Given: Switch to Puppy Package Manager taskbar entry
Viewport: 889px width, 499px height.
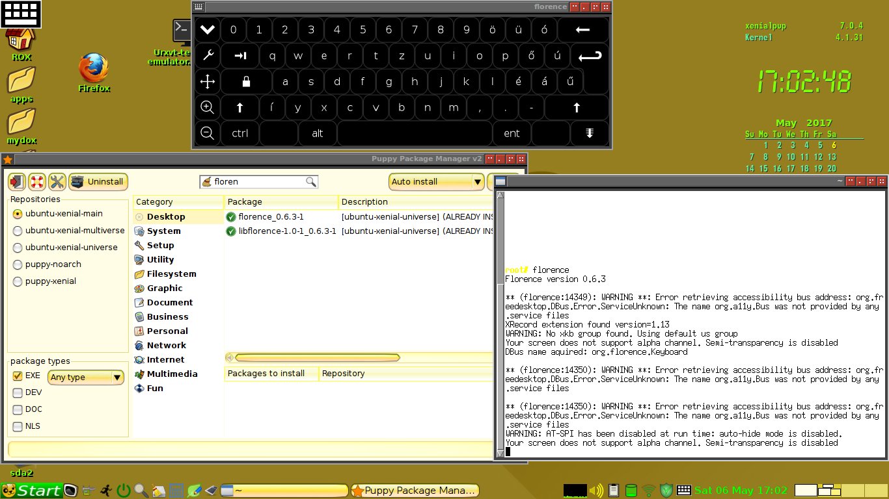Looking at the screenshot, I should click(415, 491).
